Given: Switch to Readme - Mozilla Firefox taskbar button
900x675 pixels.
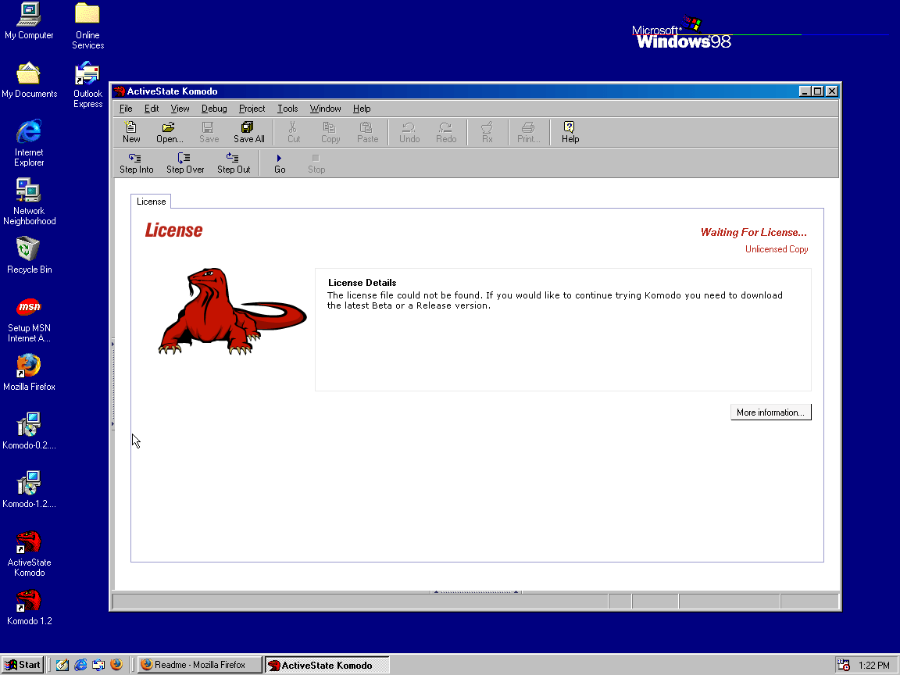Looking at the screenshot, I should pyautogui.click(x=200, y=665).
